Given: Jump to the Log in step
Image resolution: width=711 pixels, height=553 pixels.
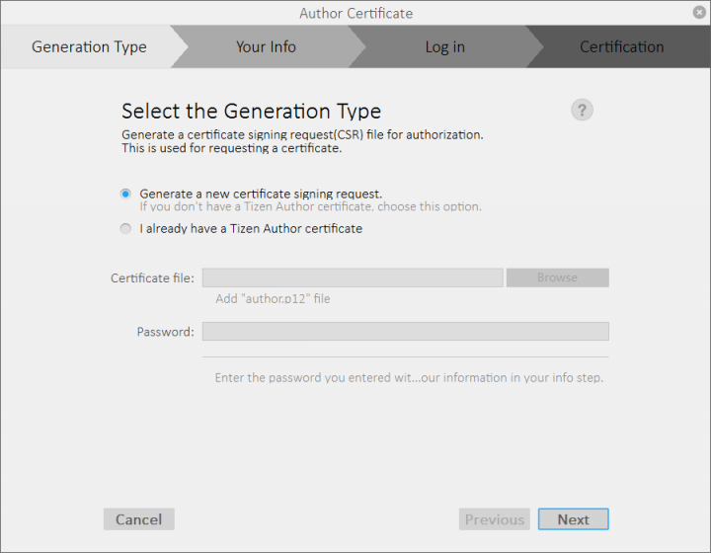Looking at the screenshot, I should [444, 46].
